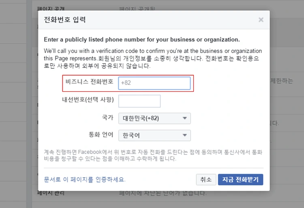The width and height of the screenshot is (304, 208).
Task: Open the 국가 country dropdown
Action: [154, 118]
